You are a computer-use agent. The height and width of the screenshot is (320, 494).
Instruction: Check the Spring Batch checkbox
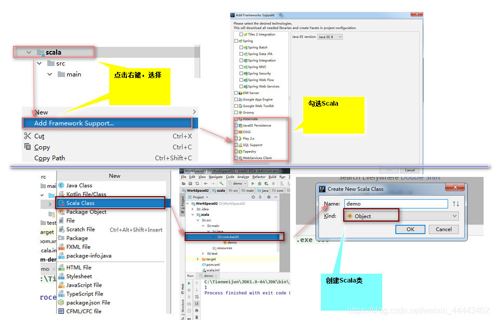click(x=241, y=47)
